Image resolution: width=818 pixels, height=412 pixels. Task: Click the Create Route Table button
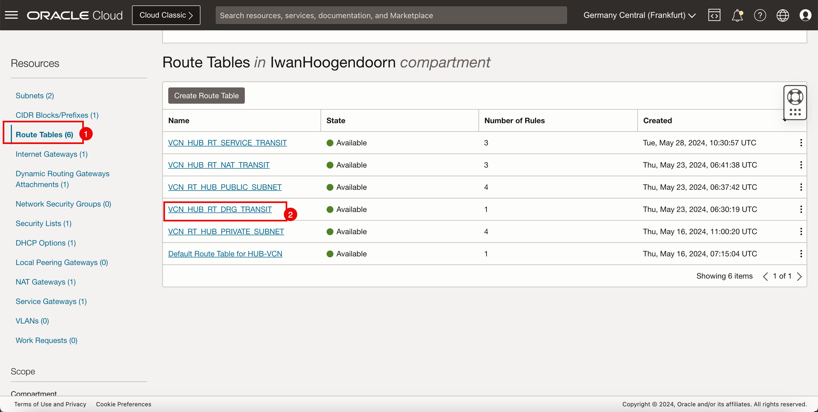(x=206, y=96)
